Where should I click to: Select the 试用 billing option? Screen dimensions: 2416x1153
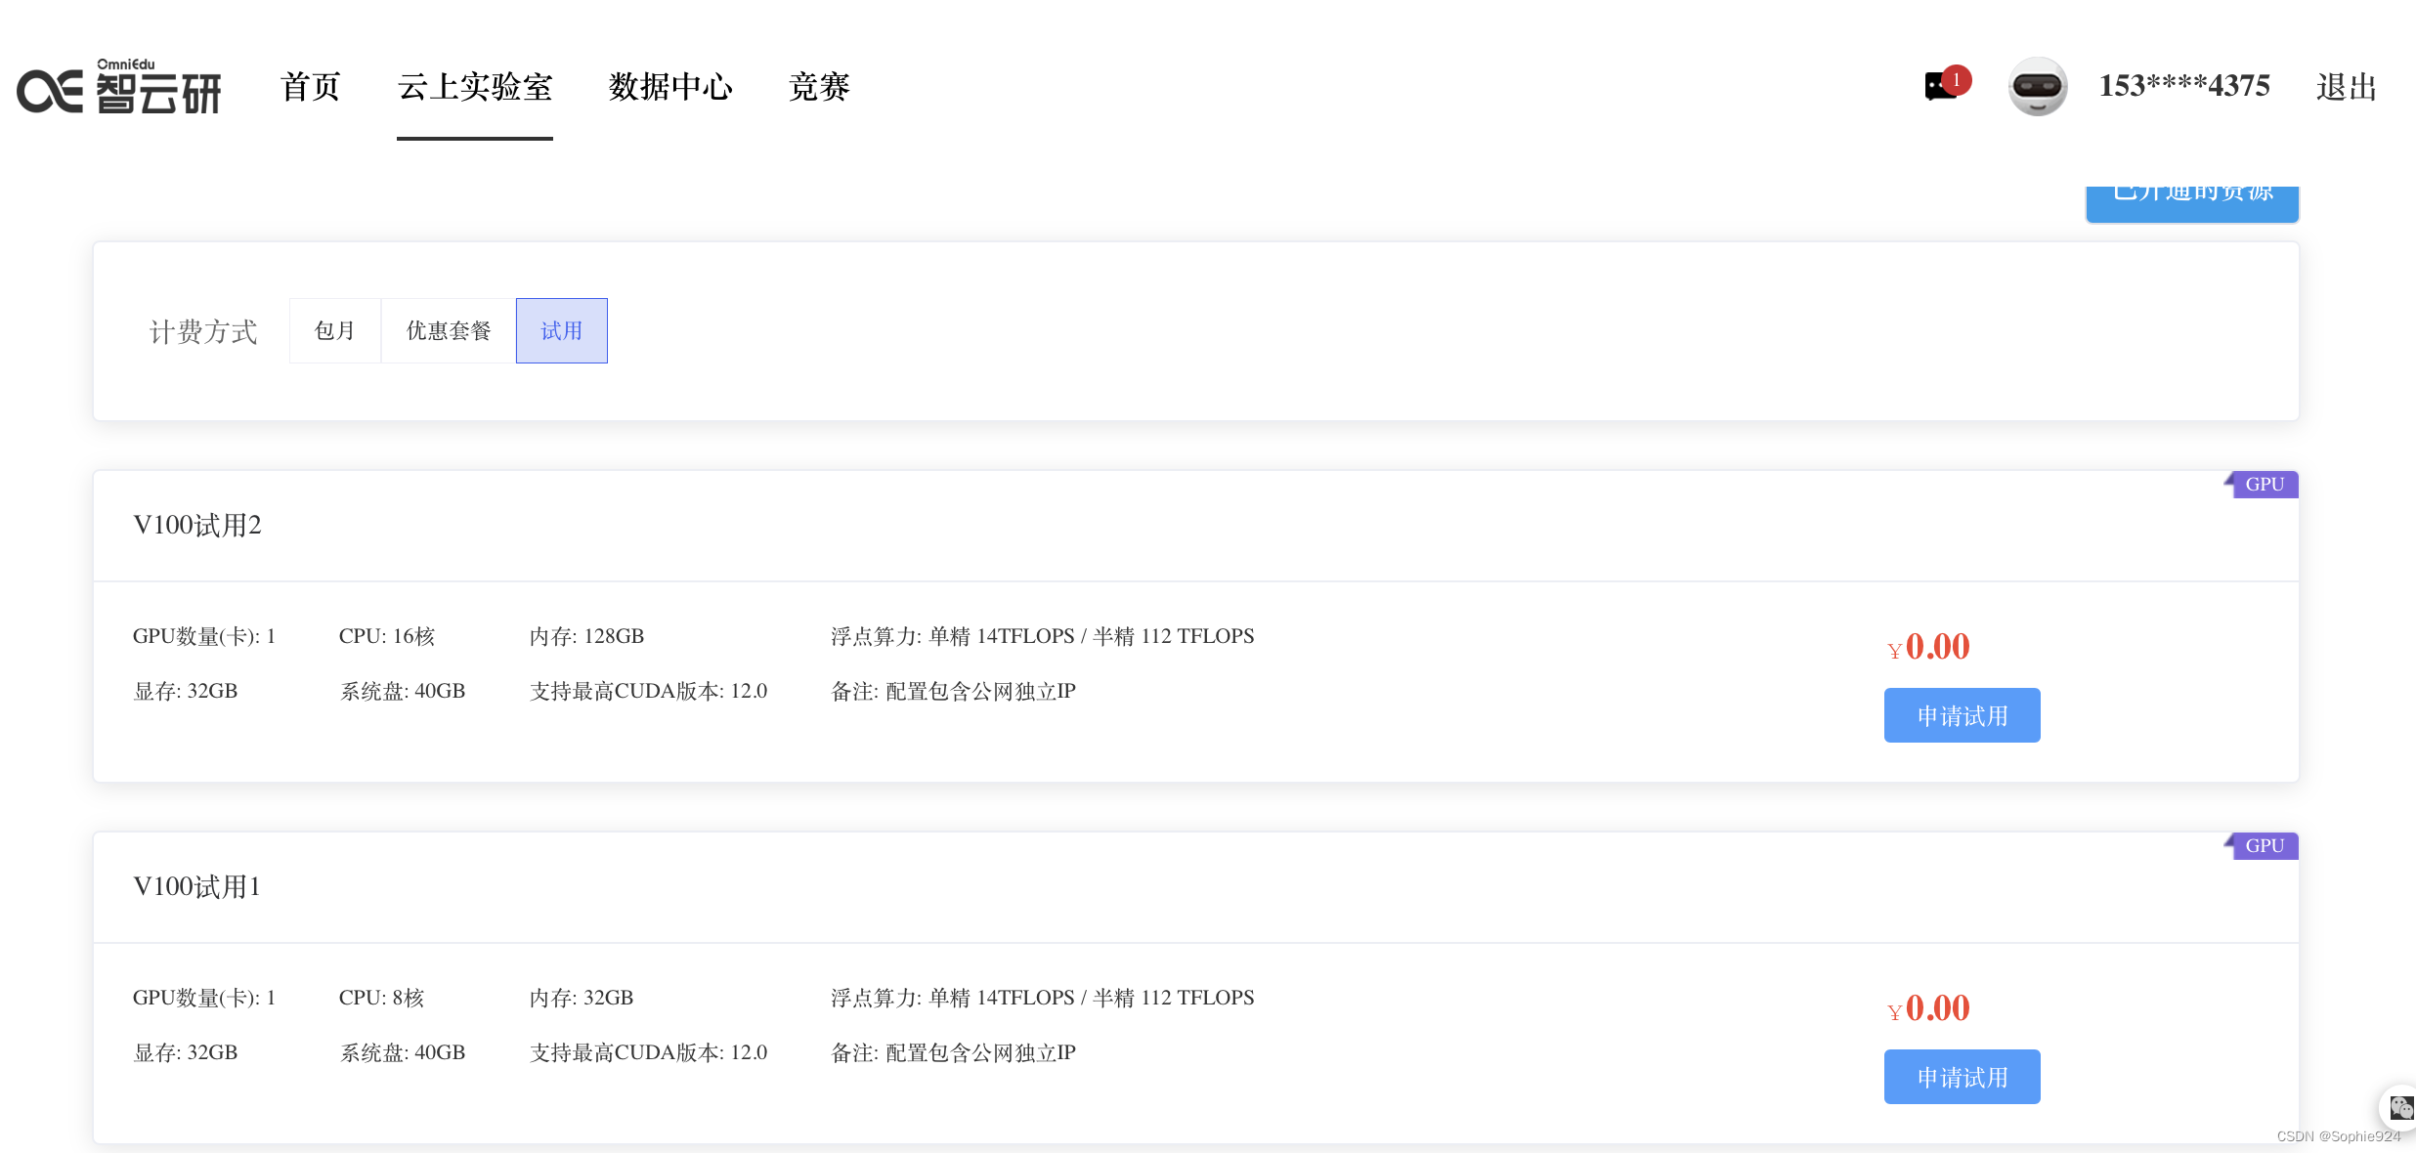pos(561,331)
